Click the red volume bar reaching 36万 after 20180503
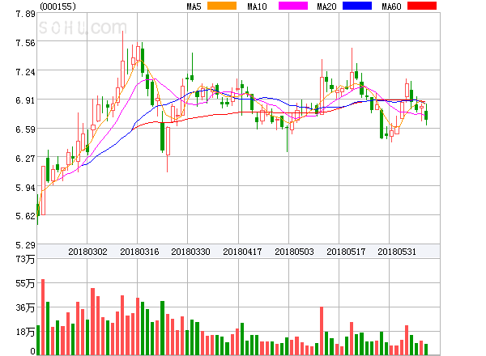Viewport: 486px width, 356px height. (x=322, y=331)
